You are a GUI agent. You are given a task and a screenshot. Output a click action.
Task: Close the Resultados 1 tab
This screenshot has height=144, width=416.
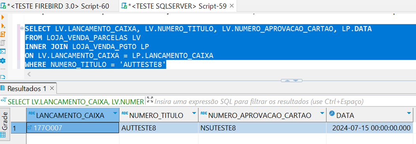(x=52, y=89)
